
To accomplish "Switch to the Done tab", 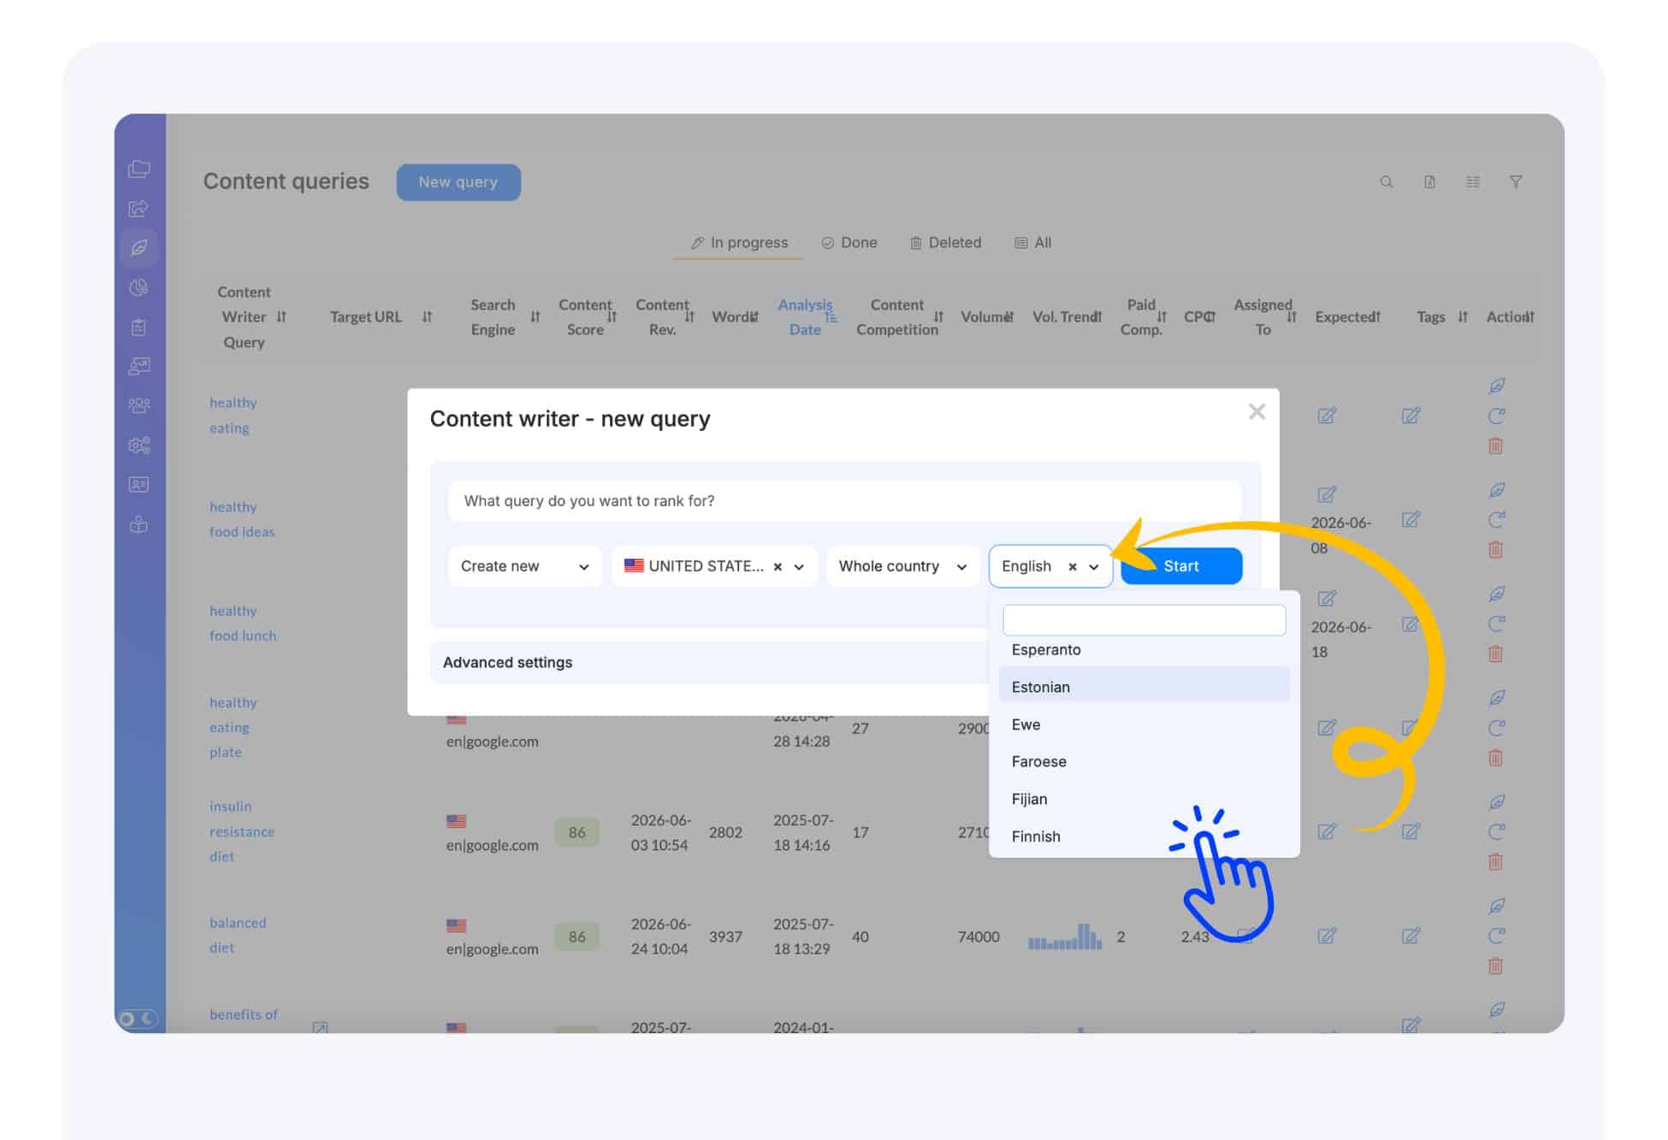I will point(849,243).
